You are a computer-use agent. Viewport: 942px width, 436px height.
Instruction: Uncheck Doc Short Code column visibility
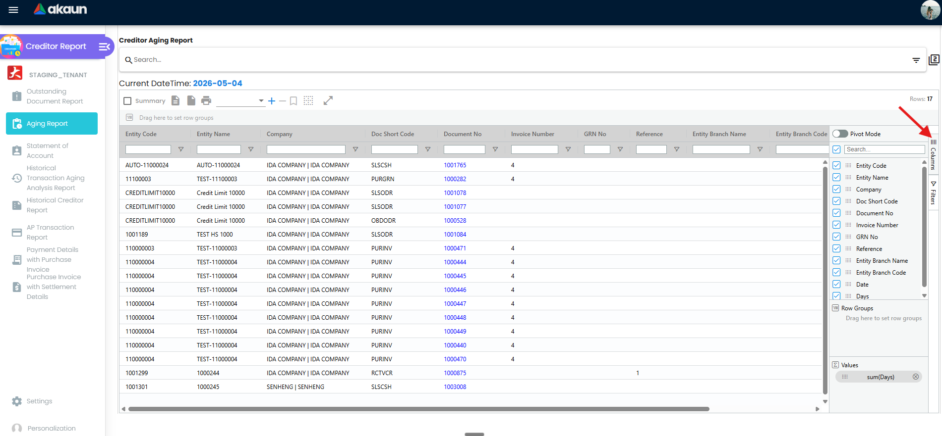836,201
